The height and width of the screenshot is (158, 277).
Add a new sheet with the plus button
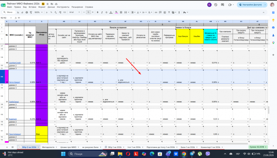7,147
